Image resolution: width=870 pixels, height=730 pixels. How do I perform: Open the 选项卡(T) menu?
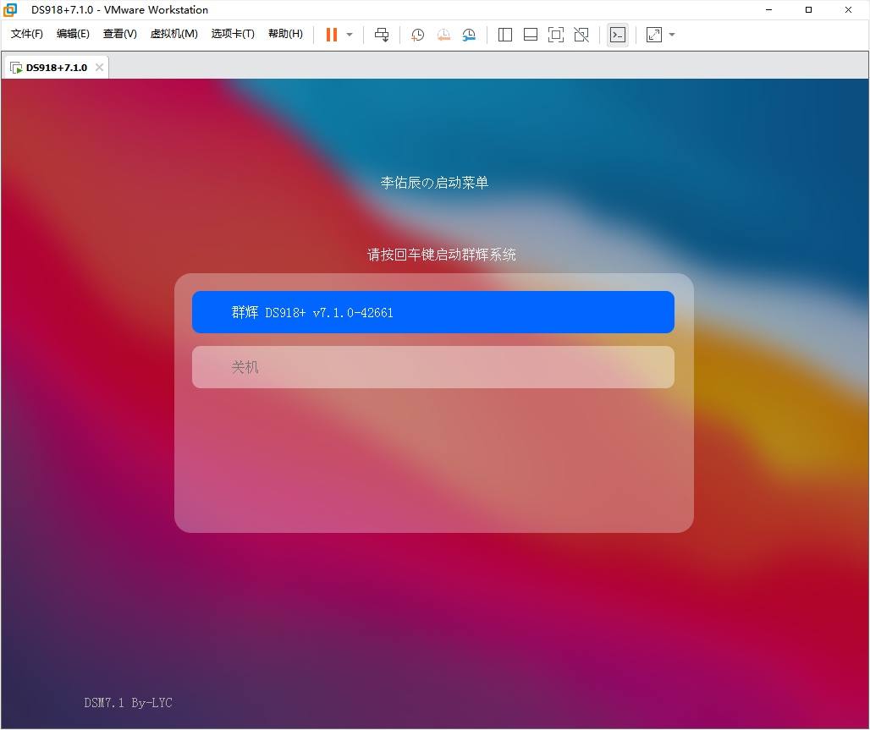(x=233, y=34)
